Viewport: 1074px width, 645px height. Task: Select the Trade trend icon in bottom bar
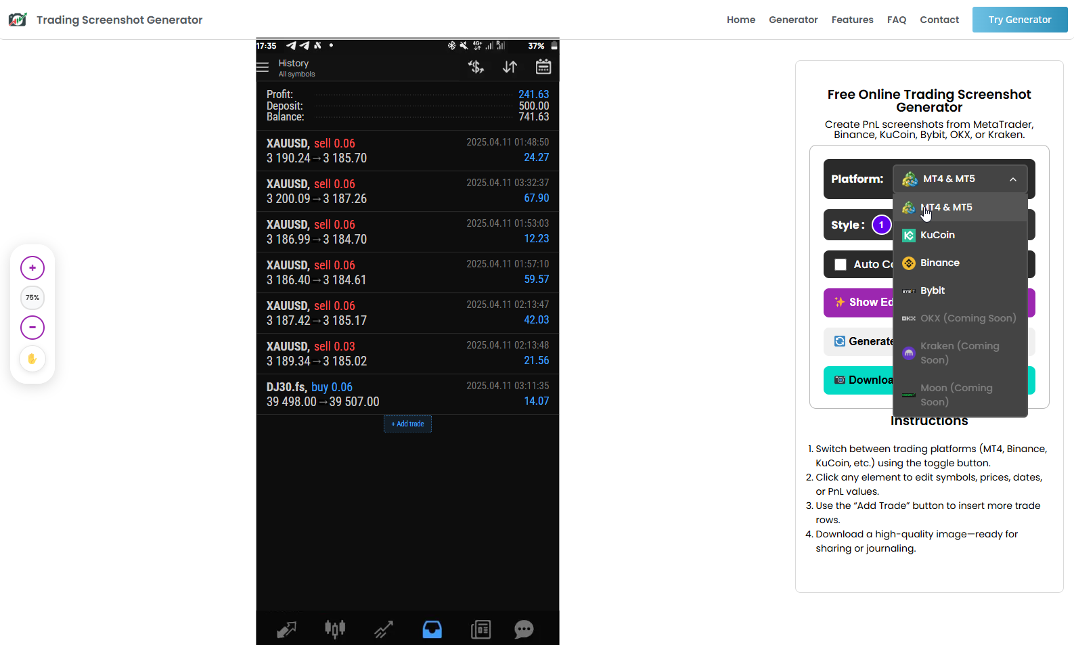(x=384, y=629)
